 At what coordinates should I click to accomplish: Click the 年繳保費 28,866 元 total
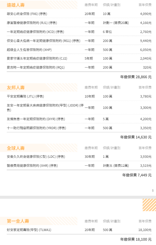pos(136,77)
